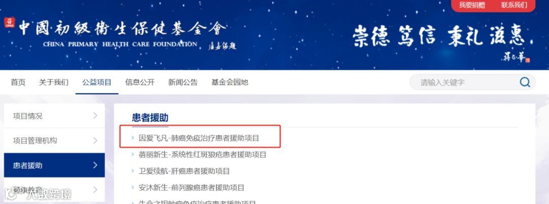Click arrow bullet beside 卫爱续航 project
Screen dimensions: 549x204
pos(133,171)
